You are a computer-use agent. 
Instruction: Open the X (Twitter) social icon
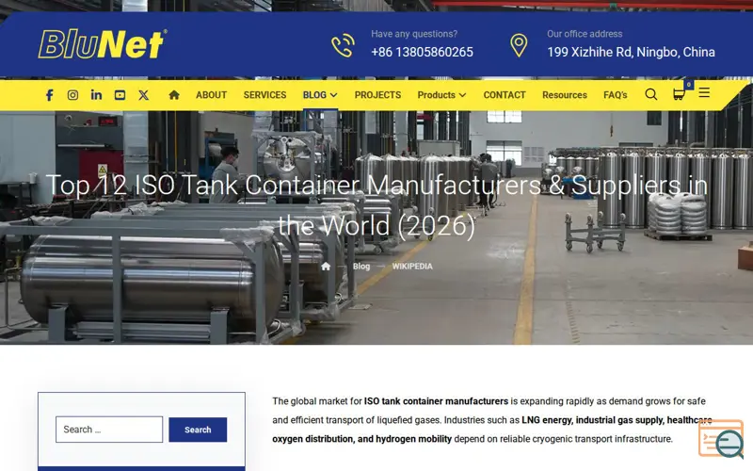click(144, 95)
